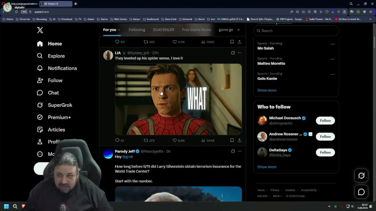Open Articles from the sidebar
This screenshot has height=211, width=376.
tap(51, 130)
